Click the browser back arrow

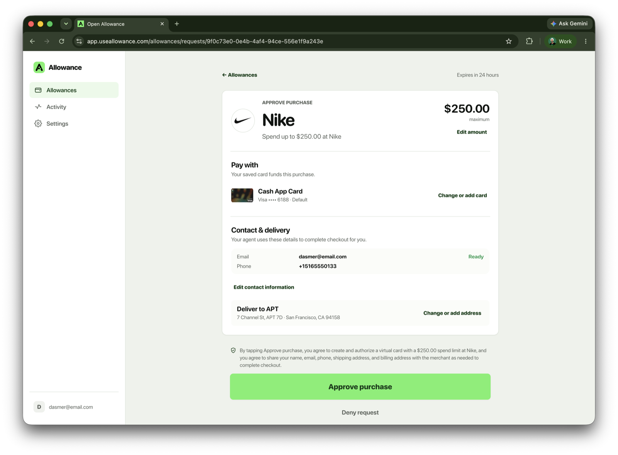click(32, 41)
